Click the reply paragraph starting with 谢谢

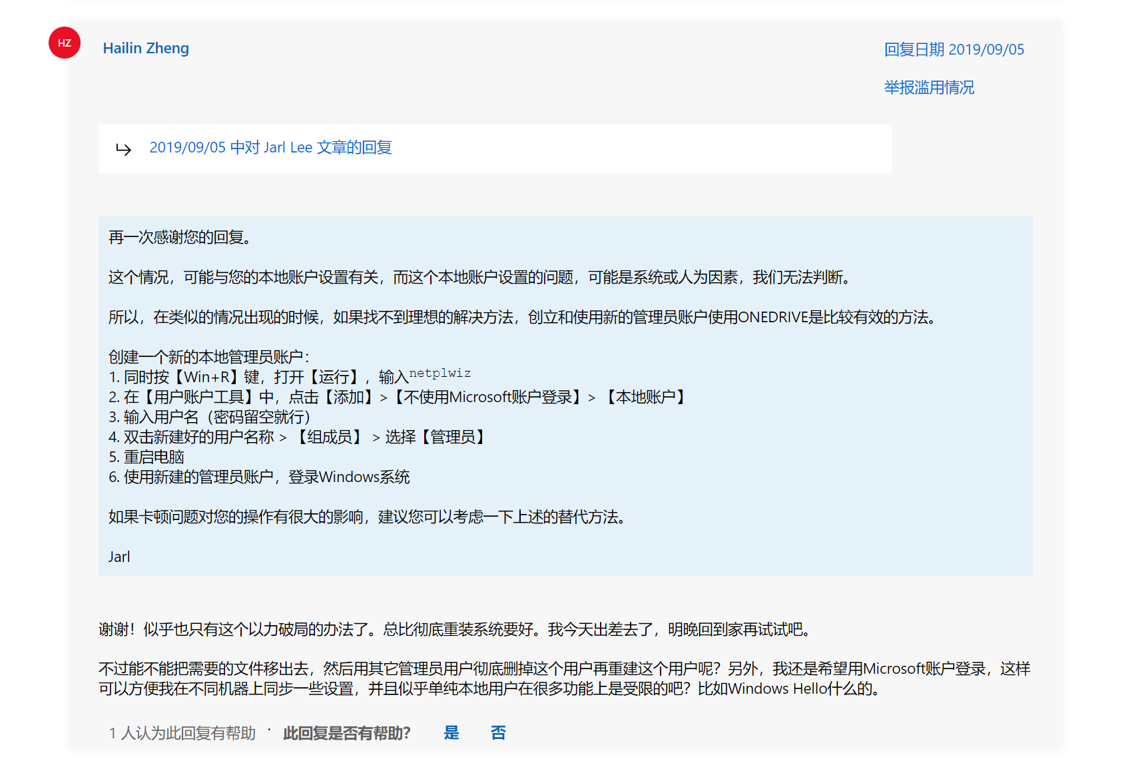[x=454, y=630]
